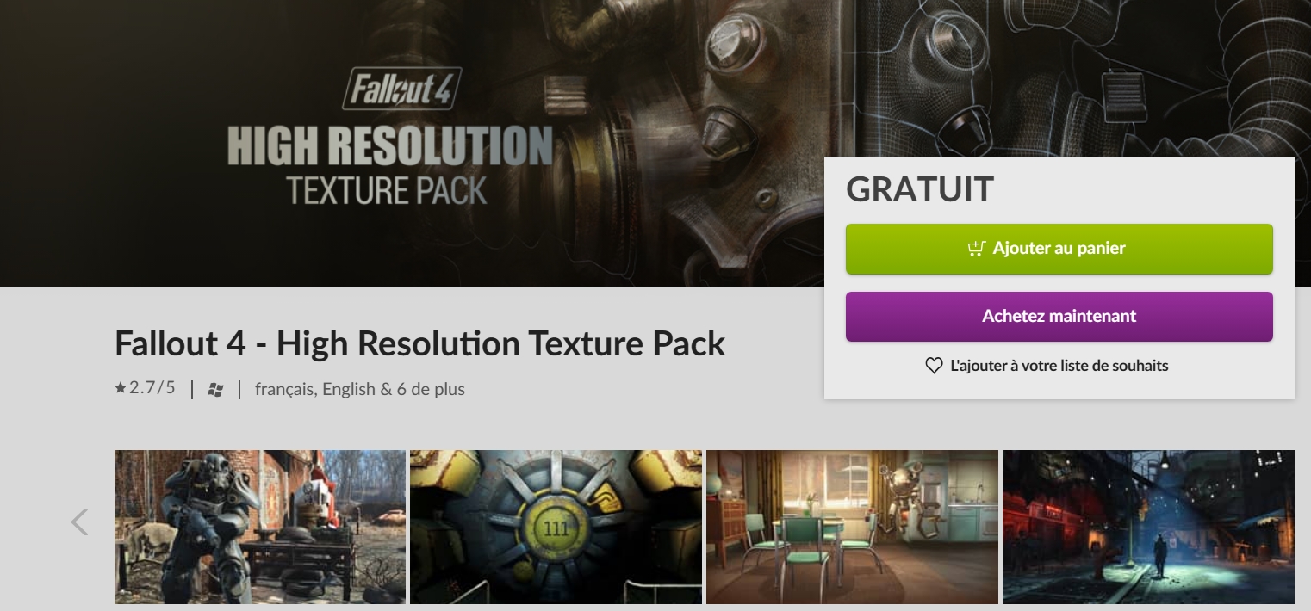Screen dimensions: 1311x611
Task: Open the power armor screenshot thumbnail
Action: tap(260, 527)
